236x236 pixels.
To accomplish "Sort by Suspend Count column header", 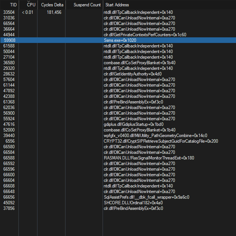I will (x=84, y=5).
